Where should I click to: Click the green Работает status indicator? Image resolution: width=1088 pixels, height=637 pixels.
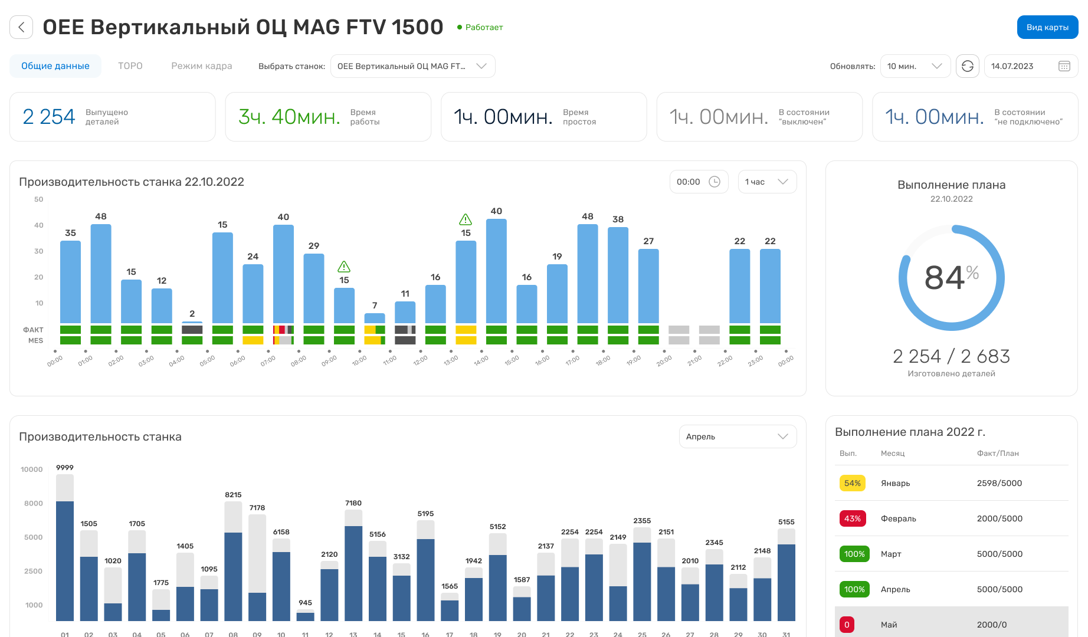[480, 27]
